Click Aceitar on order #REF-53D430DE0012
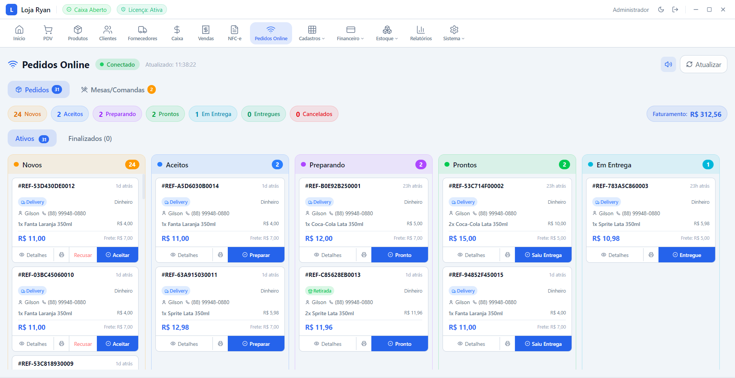The height and width of the screenshot is (378, 735). tap(118, 255)
